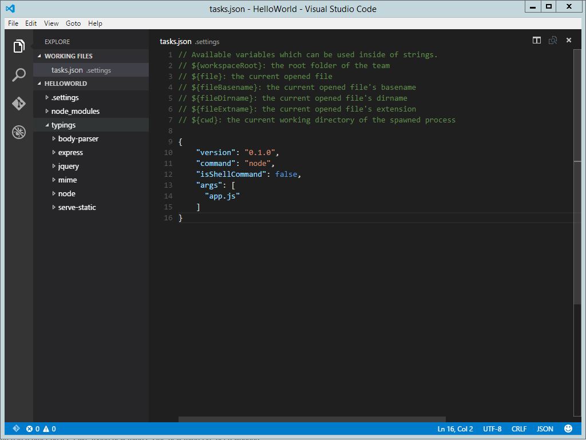Click the horizontal scrollbar in the editor
Screen dimensions: 586x440
click(x=312, y=419)
